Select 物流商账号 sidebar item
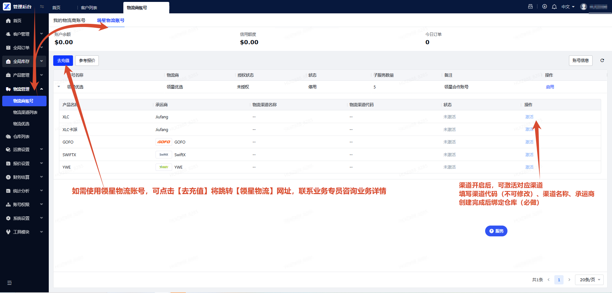Viewport: 612px width, 293px height. tap(24, 101)
